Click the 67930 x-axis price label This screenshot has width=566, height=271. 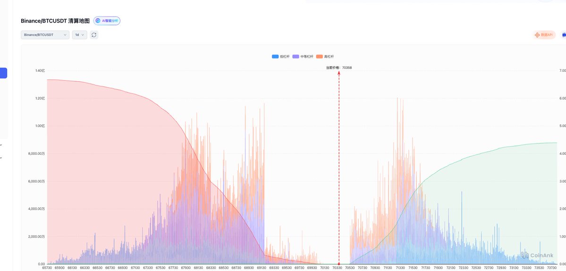(186, 268)
